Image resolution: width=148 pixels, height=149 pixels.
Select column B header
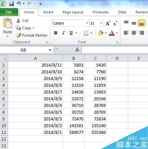click(74, 58)
